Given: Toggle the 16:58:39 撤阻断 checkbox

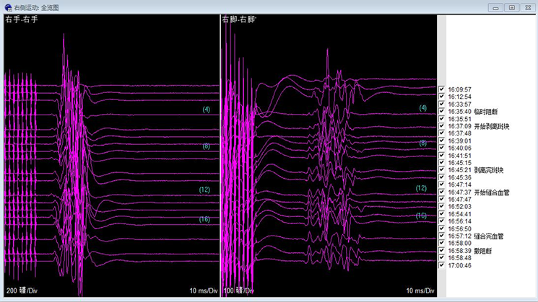Looking at the screenshot, I should click(442, 251).
